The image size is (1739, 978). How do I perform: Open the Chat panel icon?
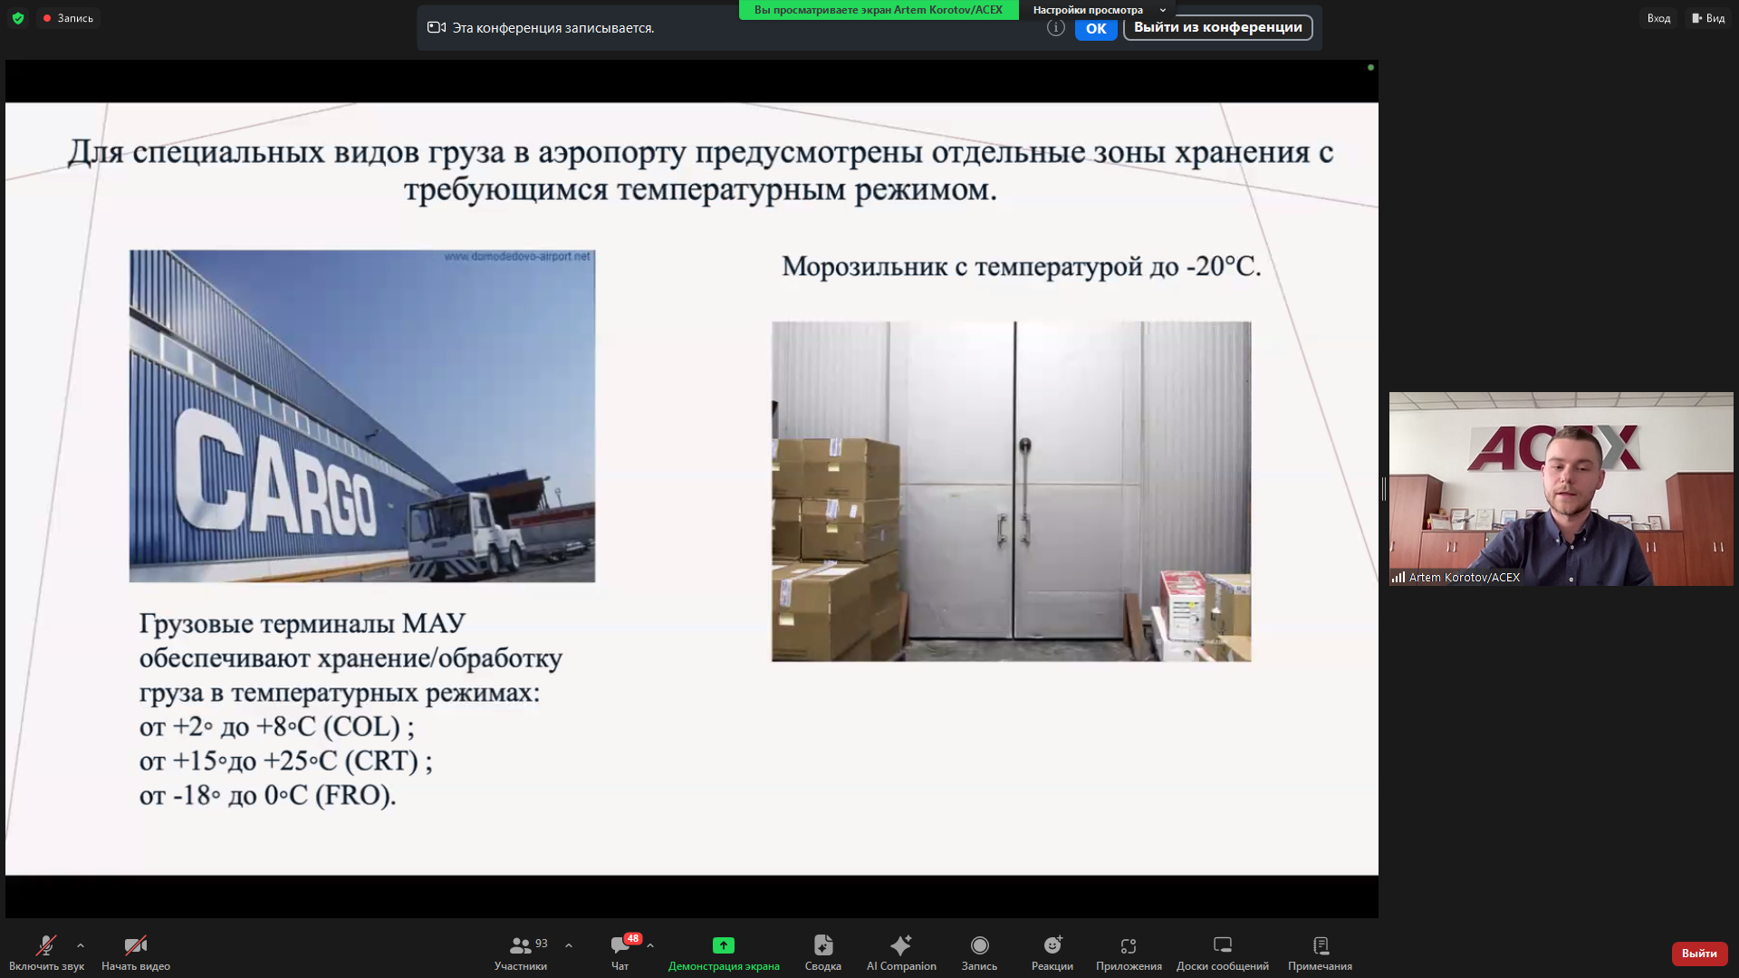(x=620, y=945)
